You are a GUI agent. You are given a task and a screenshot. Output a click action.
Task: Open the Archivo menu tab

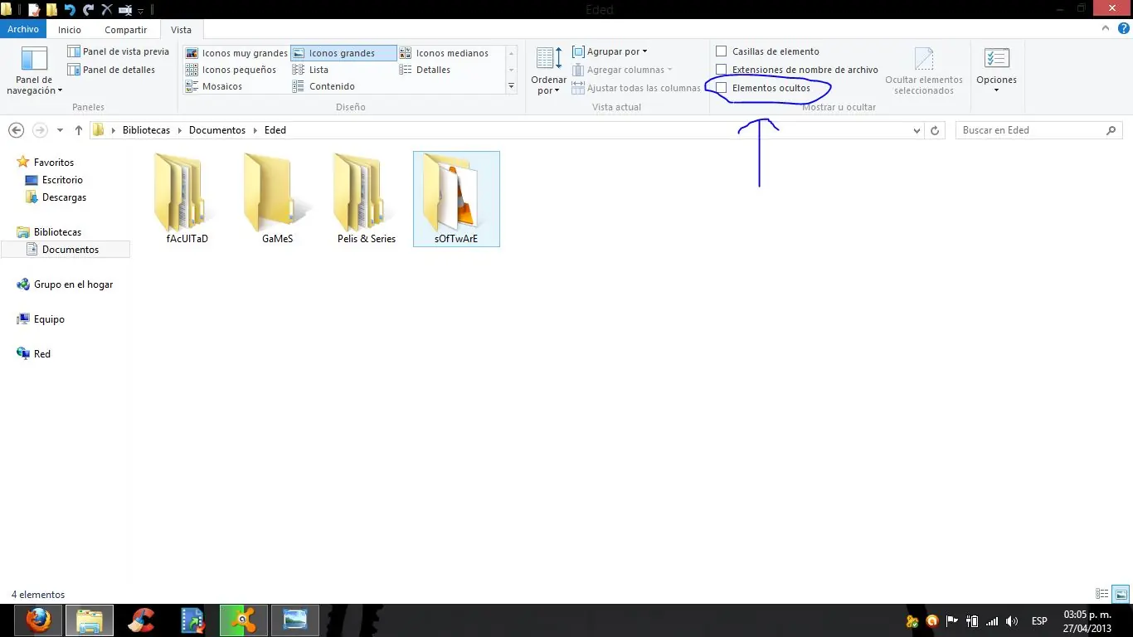[23, 29]
